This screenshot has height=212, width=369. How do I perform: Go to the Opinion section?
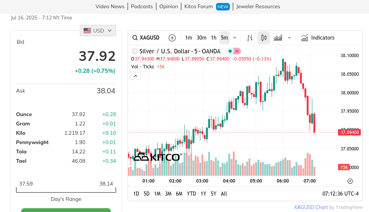[x=169, y=6]
